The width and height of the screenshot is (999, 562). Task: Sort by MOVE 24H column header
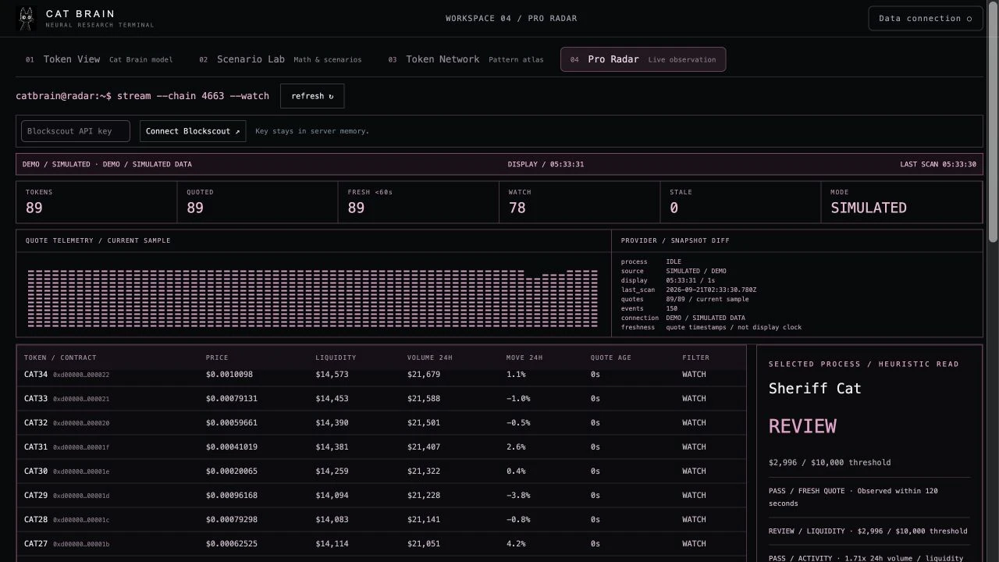pos(524,357)
